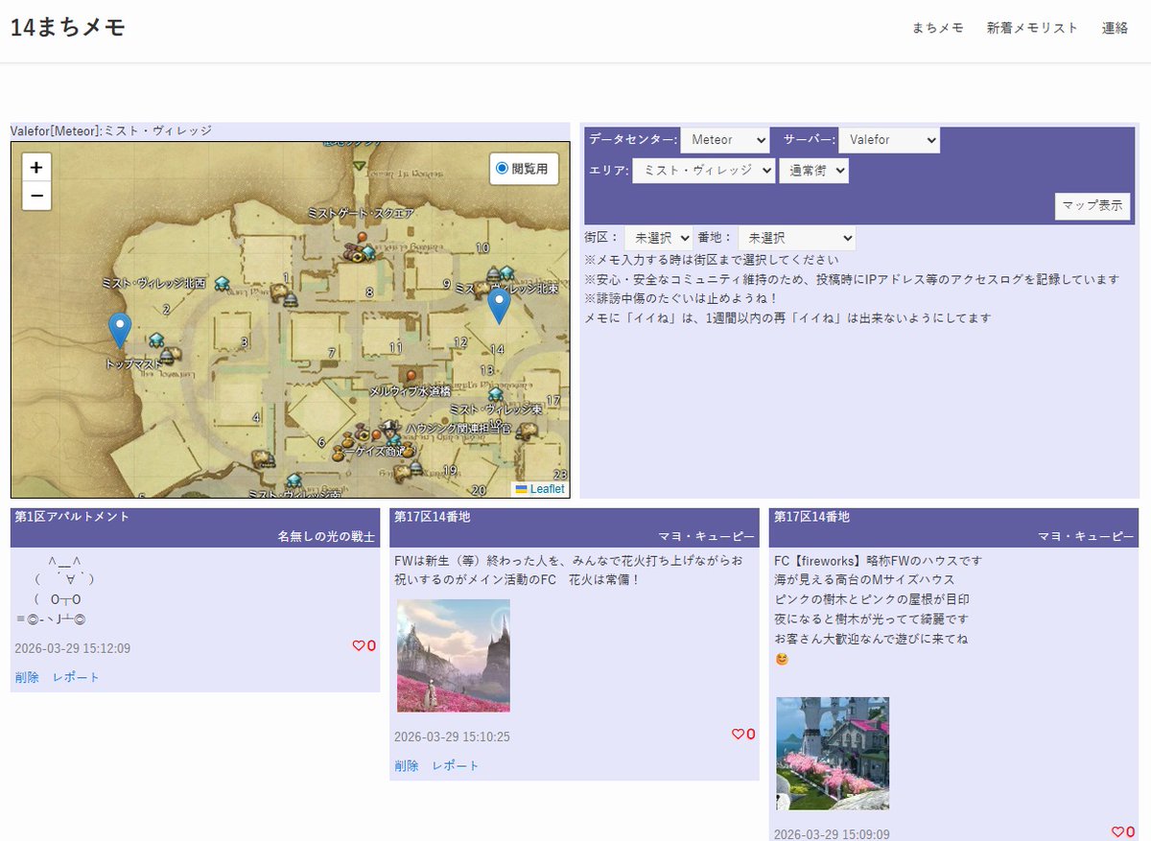Screen dimensions: 1151x841
Task: Click レポート on the 第1区アパルトメント memo
Action: click(x=76, y=677)
